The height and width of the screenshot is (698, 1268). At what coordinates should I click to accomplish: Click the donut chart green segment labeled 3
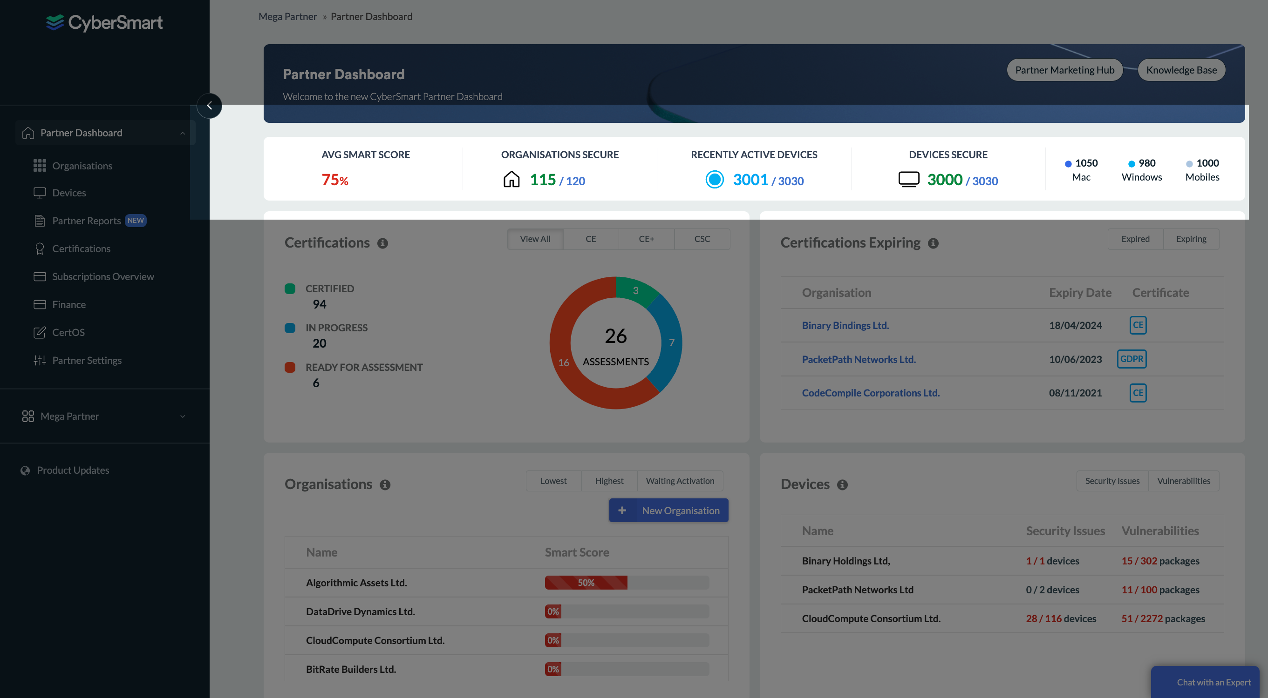[x=635, y=290]
